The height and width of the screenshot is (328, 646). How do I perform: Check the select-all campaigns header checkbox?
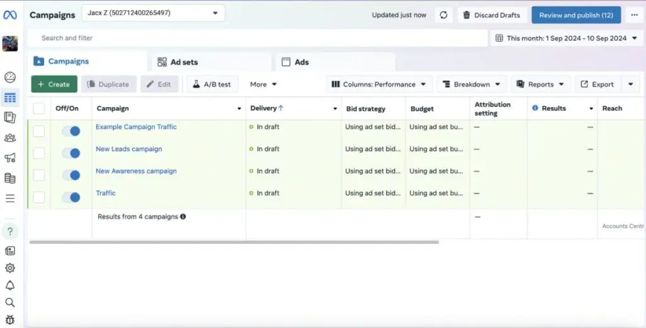point(39,108)
